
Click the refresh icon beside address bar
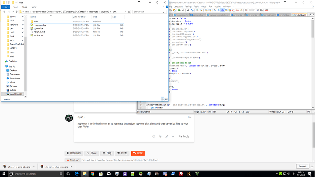[129, 12]
